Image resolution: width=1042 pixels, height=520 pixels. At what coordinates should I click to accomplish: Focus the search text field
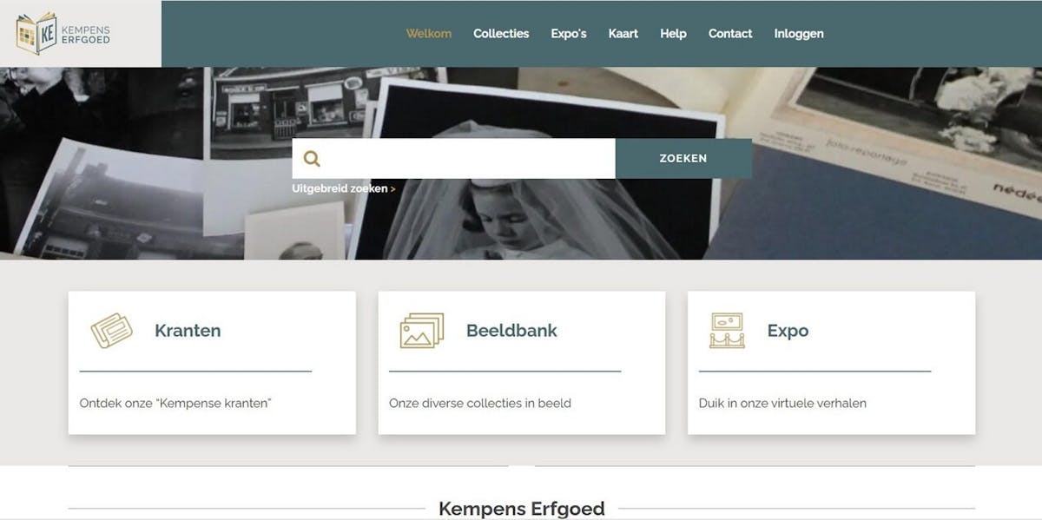pos(471,159)
